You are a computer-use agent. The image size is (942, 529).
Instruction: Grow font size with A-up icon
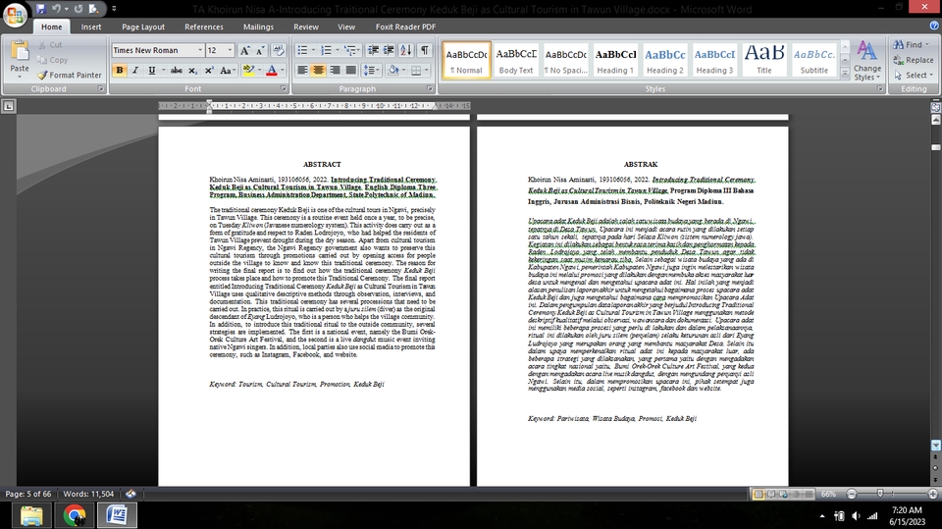[244, 50]
